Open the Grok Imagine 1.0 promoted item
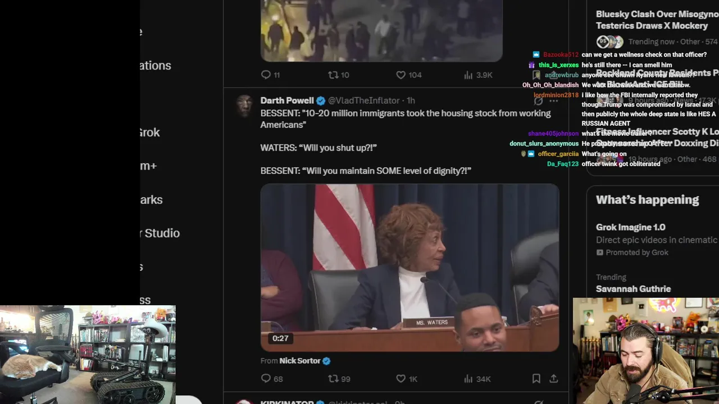Screen dimensions: 719x404 tap(630, 227)
